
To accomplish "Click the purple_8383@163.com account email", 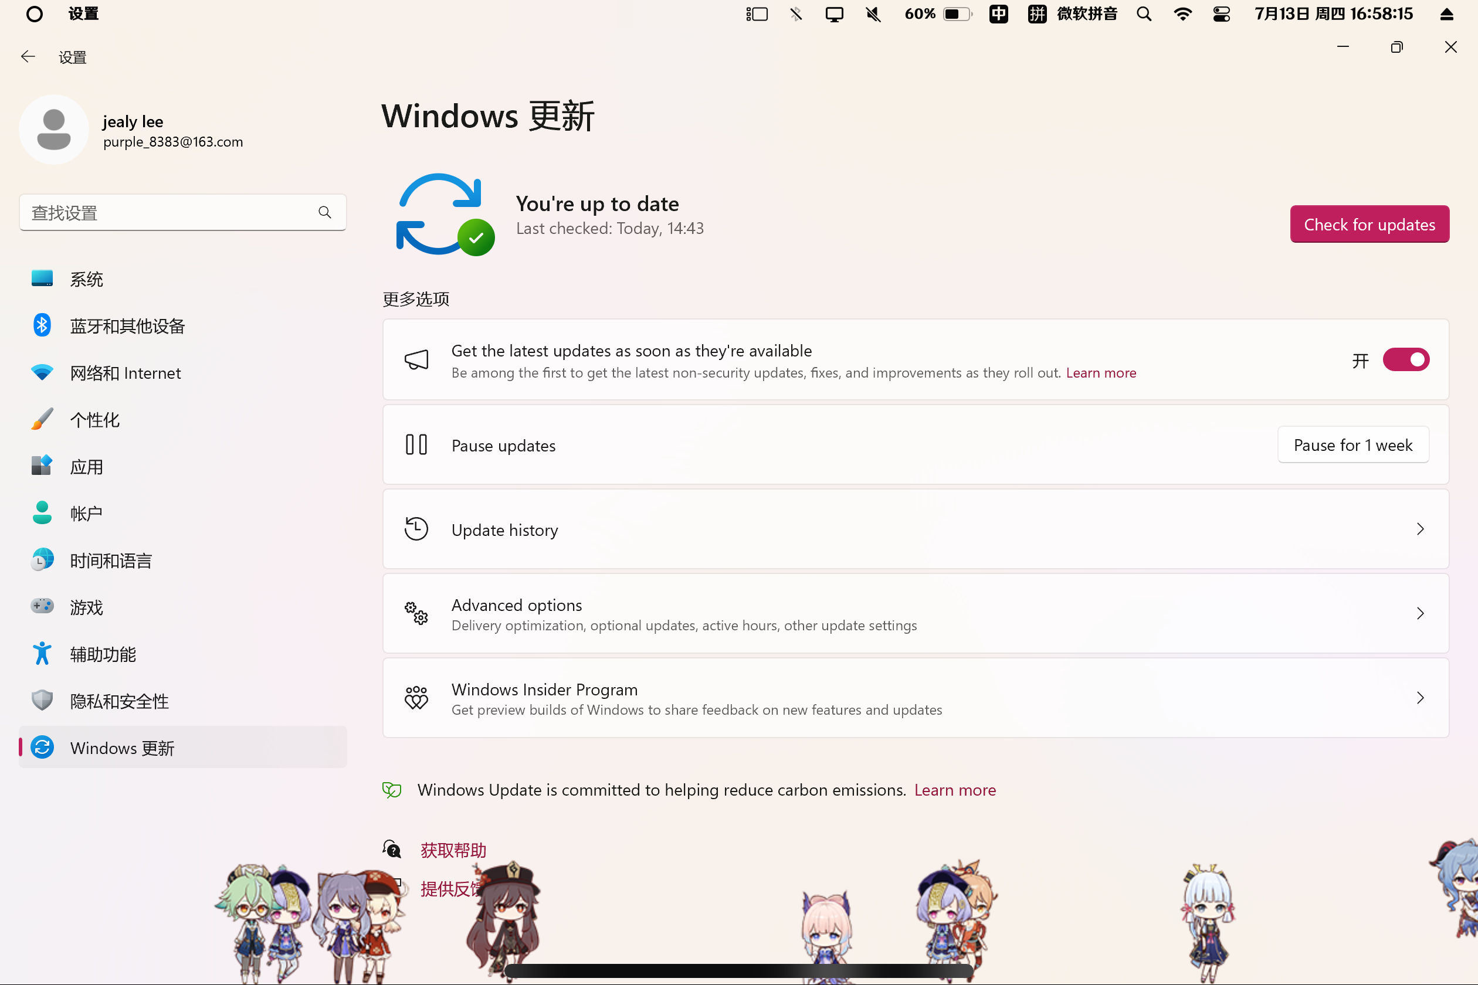I will click(x=173, y=142).
